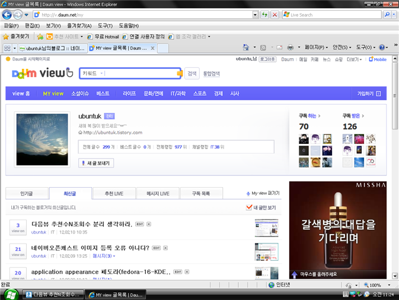Open the 100% zoom level dropdown
This screenshot has width=399, height=300.
(389, 285)
